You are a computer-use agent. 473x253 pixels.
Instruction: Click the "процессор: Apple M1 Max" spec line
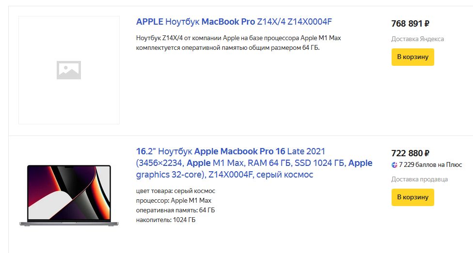coord(173,201)
